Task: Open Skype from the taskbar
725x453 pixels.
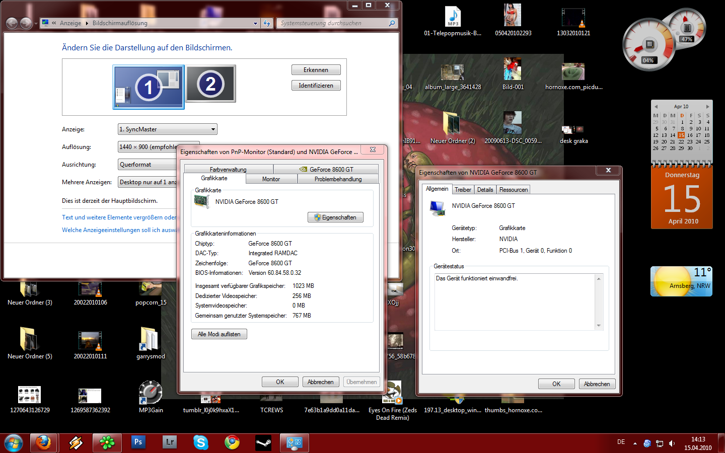Action: [201, 442]
